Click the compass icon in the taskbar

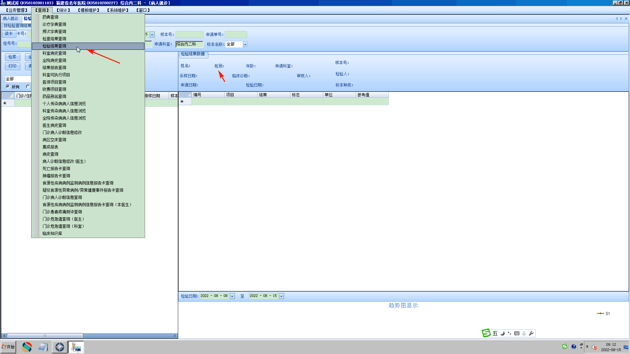tap(60, 347)
